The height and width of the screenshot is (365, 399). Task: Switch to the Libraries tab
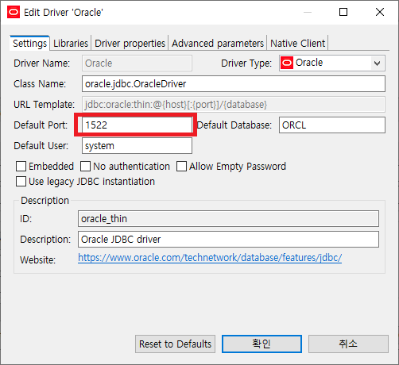coord(71,43)
